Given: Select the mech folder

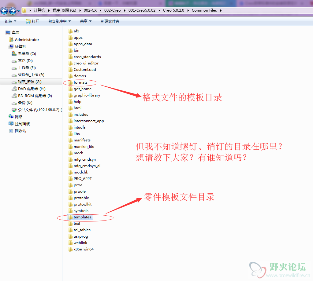Looking at the screenshot, I should tap(76, 153).
